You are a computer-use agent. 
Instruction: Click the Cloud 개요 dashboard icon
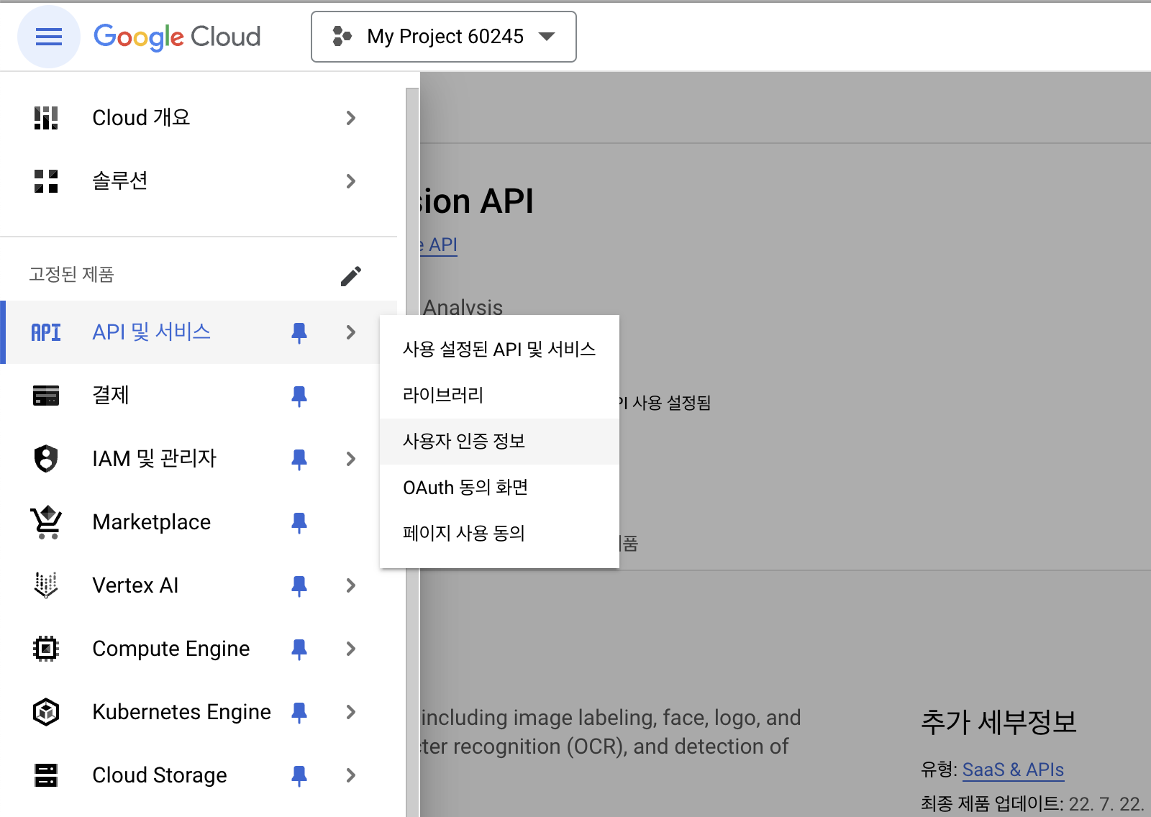[x=46, y=118]
